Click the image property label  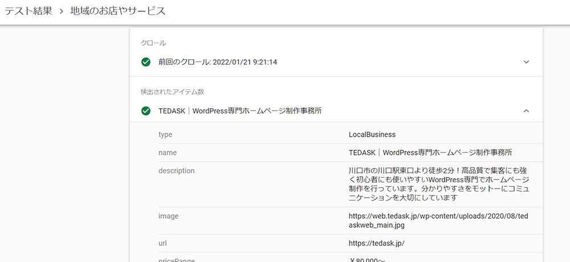point(168,216)
